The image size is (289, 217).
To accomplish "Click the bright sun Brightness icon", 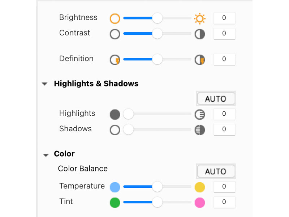I will (199, 18).
